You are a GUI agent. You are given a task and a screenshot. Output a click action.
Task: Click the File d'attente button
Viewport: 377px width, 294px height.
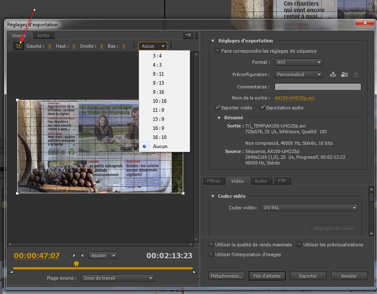[267, 276]
